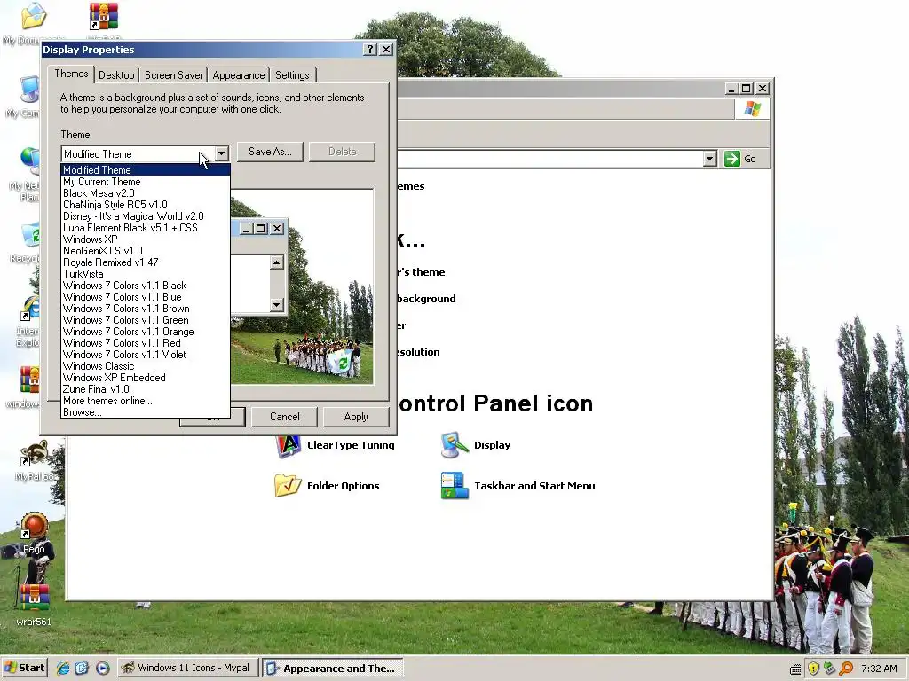This screenshot has height=681, width=909.
Task: Click the Save As... button
Action: [x=270, y=152]
